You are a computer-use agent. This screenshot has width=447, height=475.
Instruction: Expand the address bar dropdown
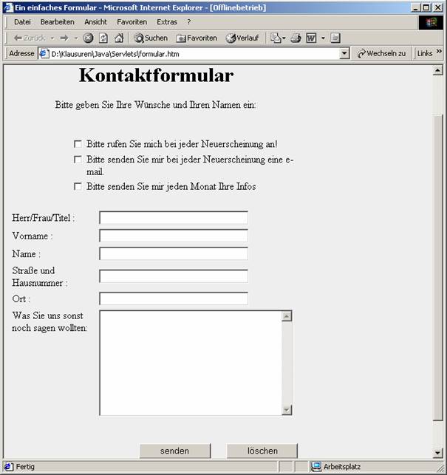(x=344, y=54)
